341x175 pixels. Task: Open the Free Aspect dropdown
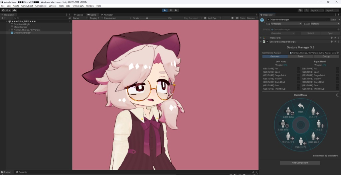(118, 18)
